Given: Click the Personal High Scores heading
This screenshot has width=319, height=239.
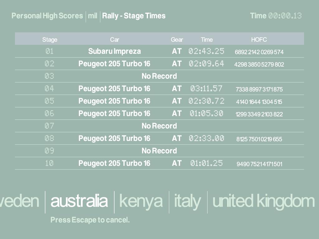Looking at the screenshot, I should click(47, 16).
